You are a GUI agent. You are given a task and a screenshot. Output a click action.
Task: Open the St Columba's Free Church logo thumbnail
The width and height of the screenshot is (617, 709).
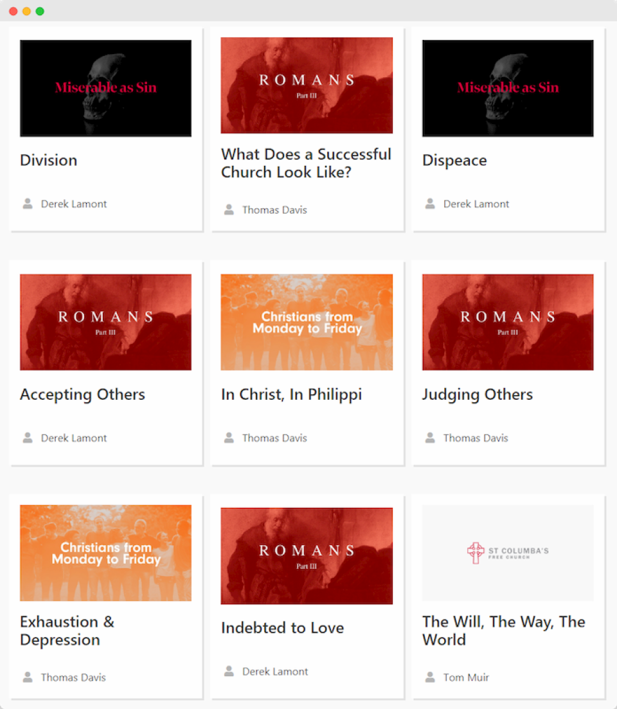[508, 553]
